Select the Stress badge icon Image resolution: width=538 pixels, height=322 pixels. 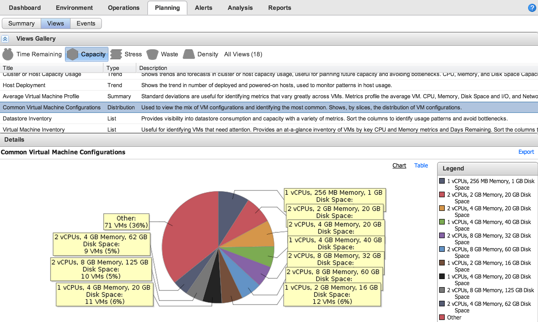pos(116,54)
